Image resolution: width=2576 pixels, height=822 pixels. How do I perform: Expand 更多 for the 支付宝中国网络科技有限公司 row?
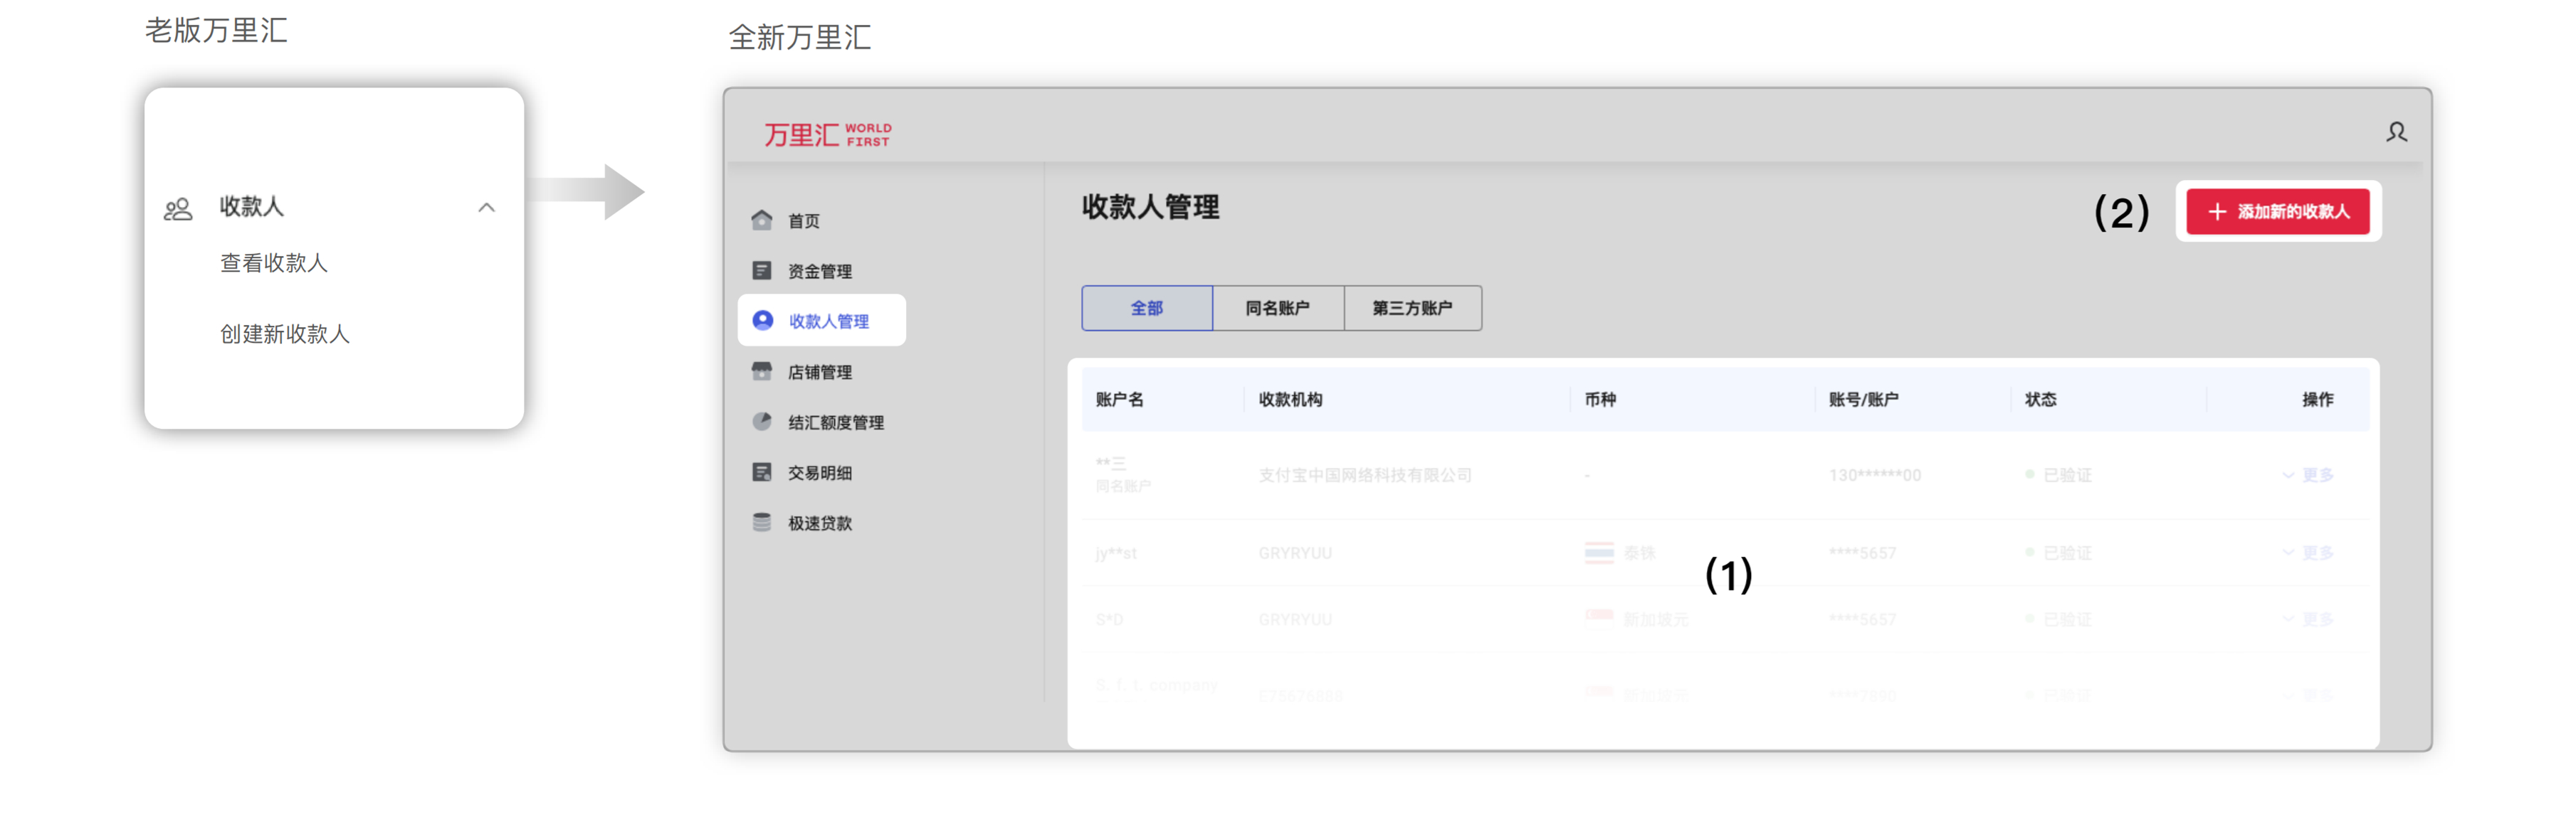click(x=2308, y=474)
